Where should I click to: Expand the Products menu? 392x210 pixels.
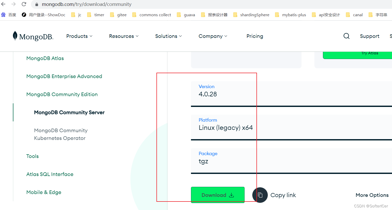click(79, 36)
